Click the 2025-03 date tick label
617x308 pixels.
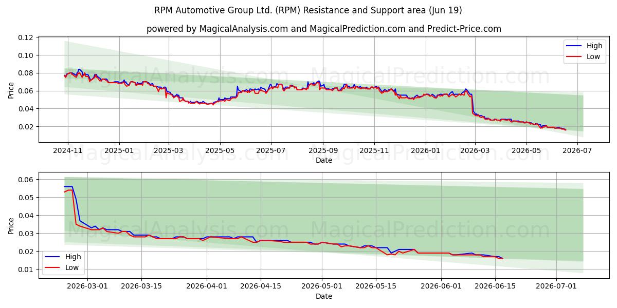(169, 150)
